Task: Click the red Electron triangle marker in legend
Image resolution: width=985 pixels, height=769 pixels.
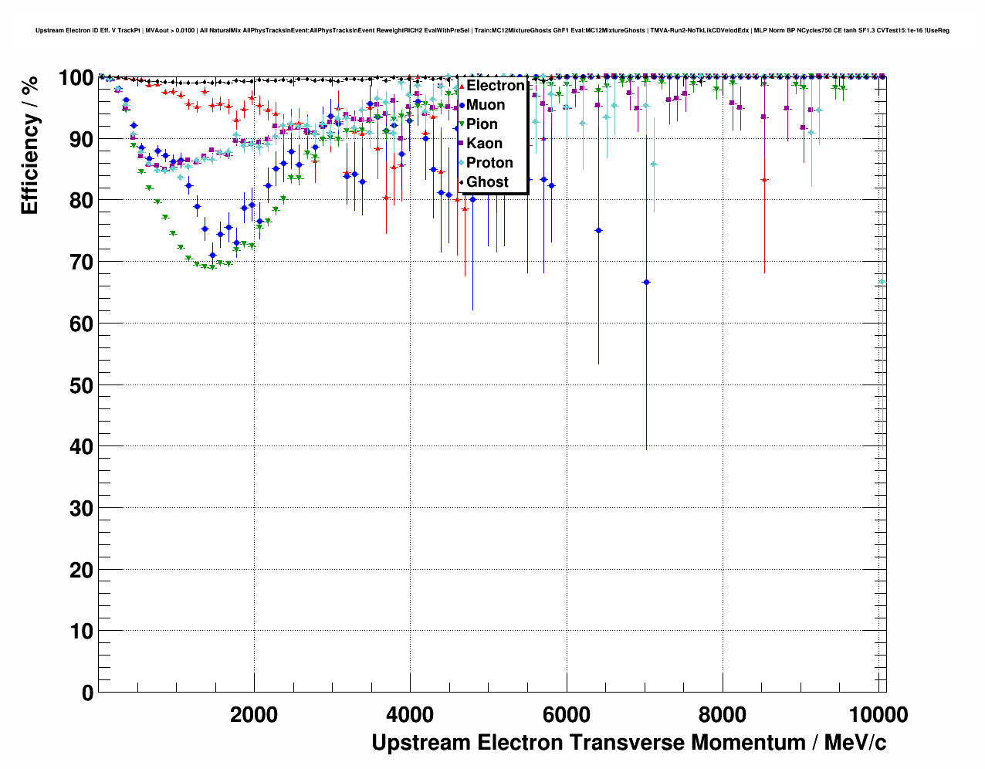Action: (x=462, y=86)
